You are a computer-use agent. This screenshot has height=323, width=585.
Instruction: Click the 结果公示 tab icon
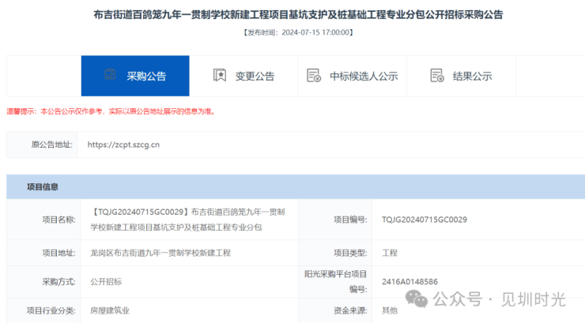tap(436, 76)
